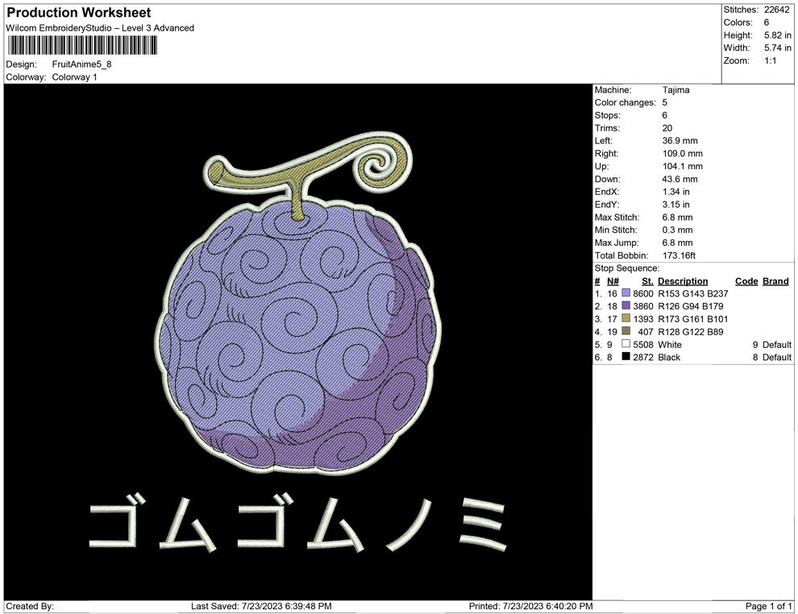Click the Brand column header
Image resolution: width=798 pixels, height=614 pixels.
(775, 281)
